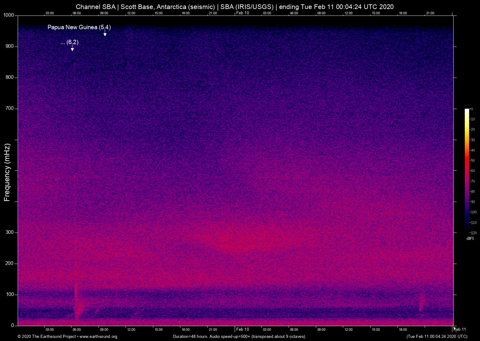
Task: Click the bright earthquake streak near 06:00
Action: 76,292
